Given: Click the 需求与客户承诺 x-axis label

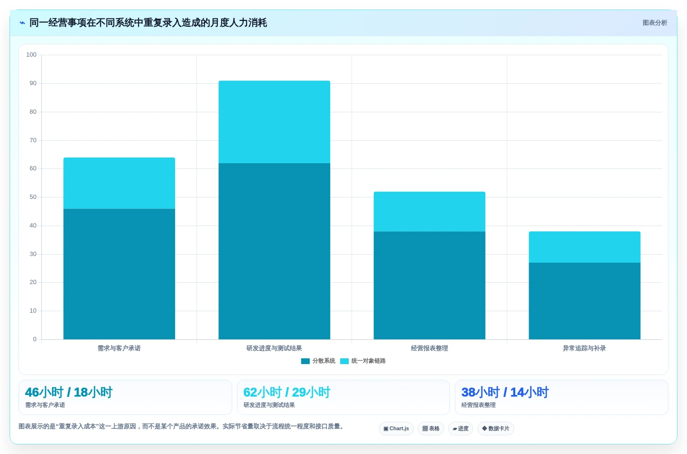Looking at the screenshot, I should pyautogui.click(x=119, y=348).
